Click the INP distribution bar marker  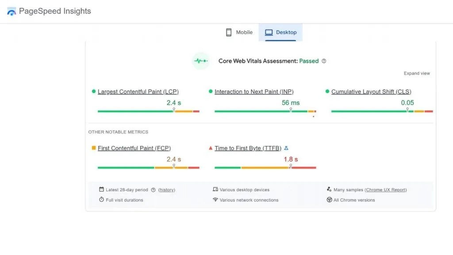click(x=291, y=110)
